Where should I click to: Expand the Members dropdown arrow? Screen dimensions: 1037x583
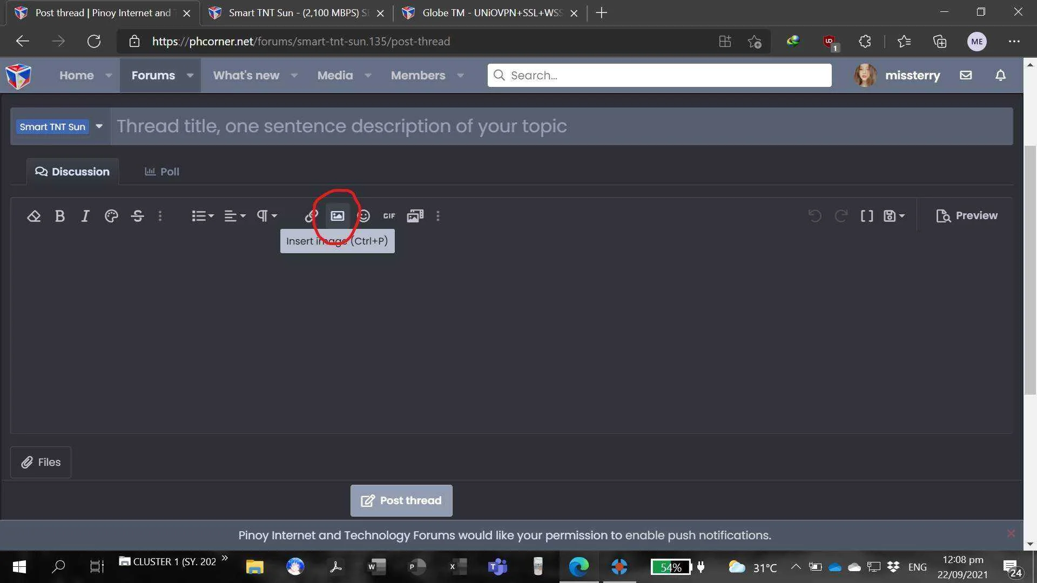pos(460,76)
